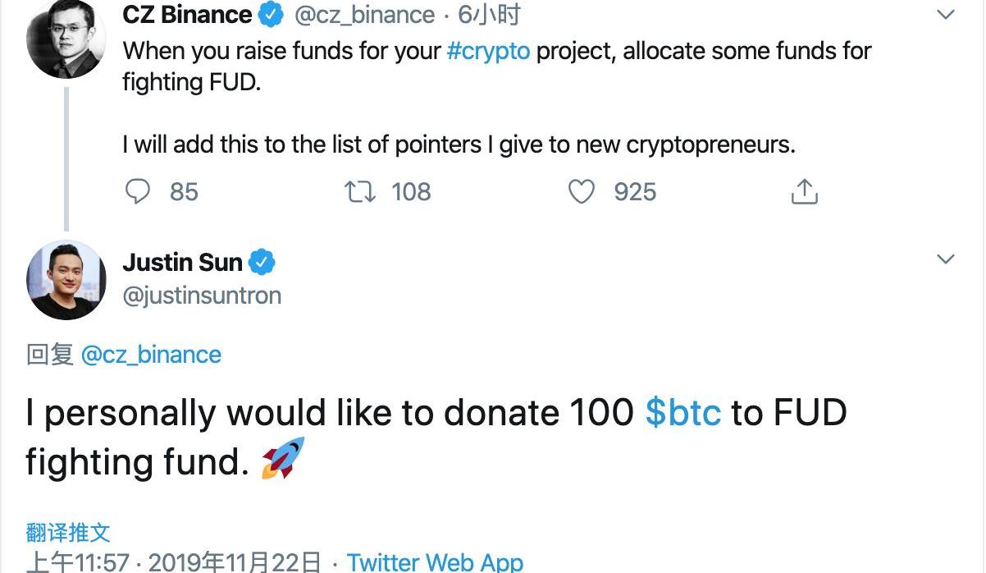
Task: Click the @justinsuntron handle
Action: (x=202, y=296)
